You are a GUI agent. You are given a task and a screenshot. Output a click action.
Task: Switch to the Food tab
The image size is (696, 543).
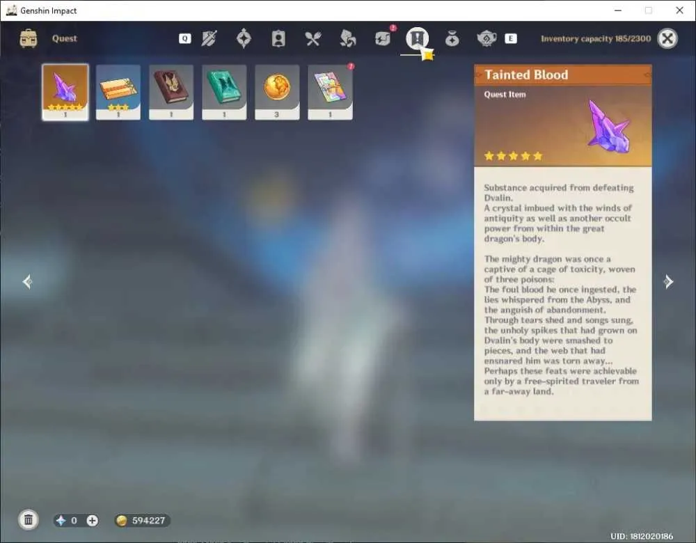point(313,38)
